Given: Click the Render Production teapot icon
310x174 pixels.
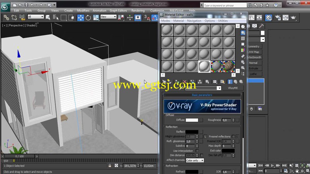Looking at the screenshot, I should click(293, 17).
